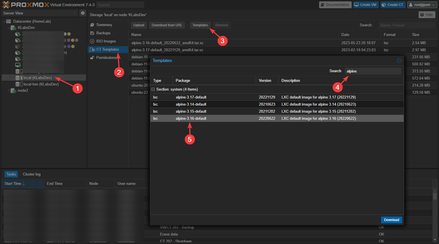Viewport: 439px width, 244px height.
Task: Click the node2 server icon
Action: [x=13, y=91]
